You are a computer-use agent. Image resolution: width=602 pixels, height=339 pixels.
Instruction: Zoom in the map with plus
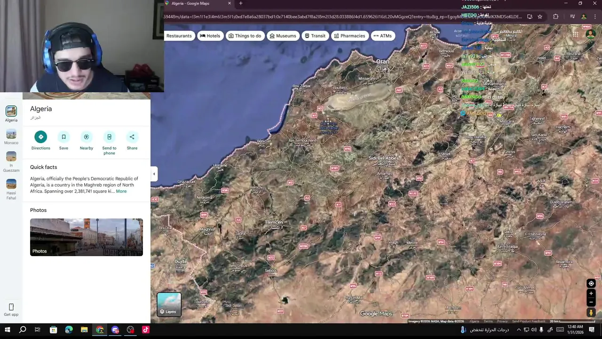click(591, 293)
